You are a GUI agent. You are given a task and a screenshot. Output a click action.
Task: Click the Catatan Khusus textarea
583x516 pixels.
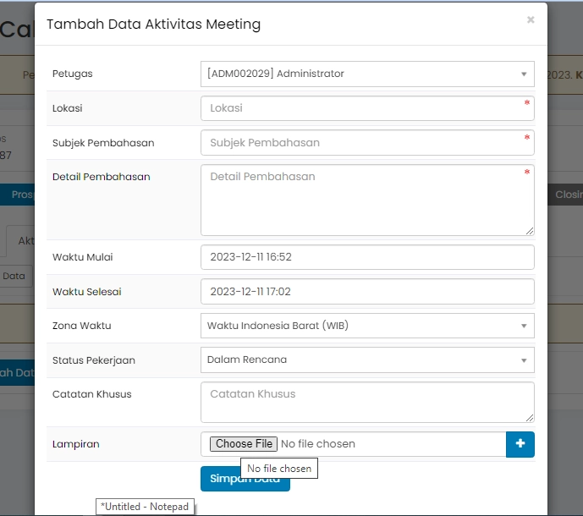point(367,402)
